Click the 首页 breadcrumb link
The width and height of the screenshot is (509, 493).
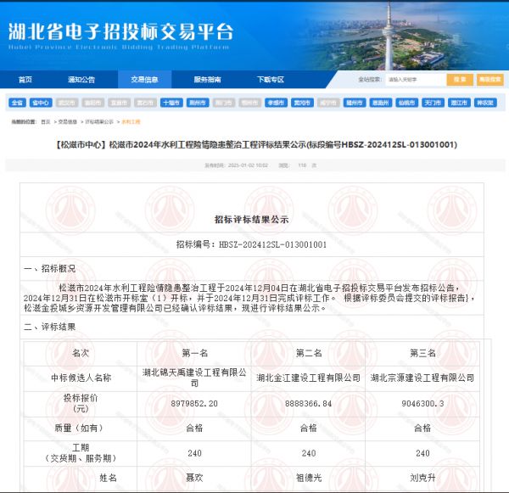pyautogui.click(x=45, y=122)
